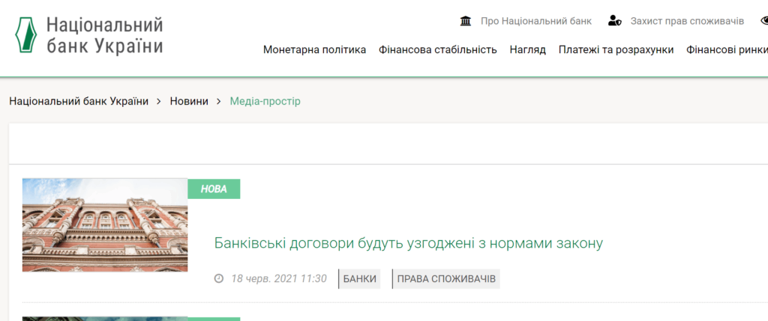Click the consumer protection person-shield icon

point(615,21)
